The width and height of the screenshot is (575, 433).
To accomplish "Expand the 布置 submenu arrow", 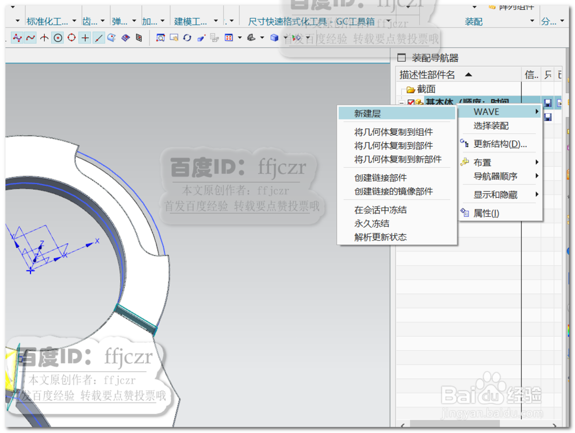I will pyautogui.click(x=536, y=162).
